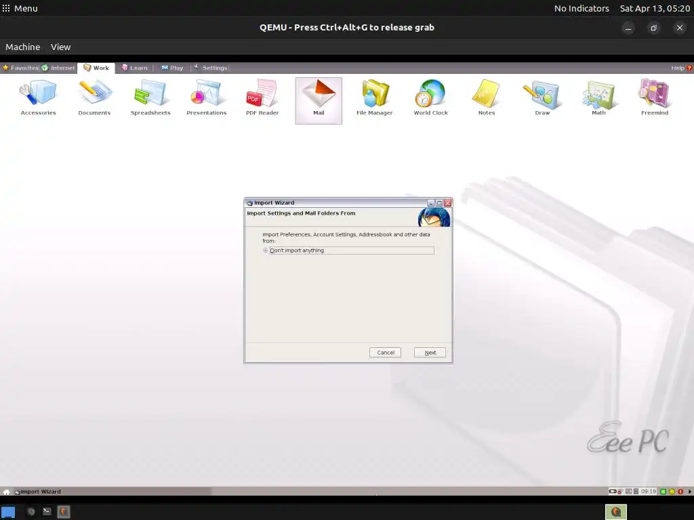The width and height of the screenshot is (694, 520).
Task: Click the red shutdown tray icon
Action: point(680,492)
